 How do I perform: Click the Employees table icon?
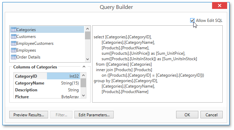(x=14, y=50)
